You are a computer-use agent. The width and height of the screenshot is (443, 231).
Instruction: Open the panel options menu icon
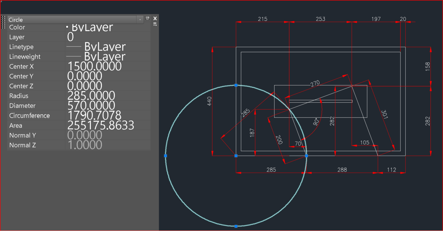point(155,24)
